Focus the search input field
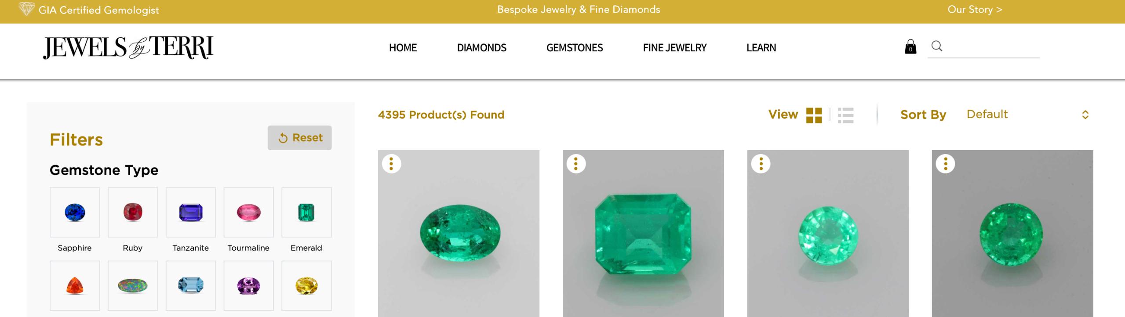Viewport: 1125px width, 317px height. 991,47
